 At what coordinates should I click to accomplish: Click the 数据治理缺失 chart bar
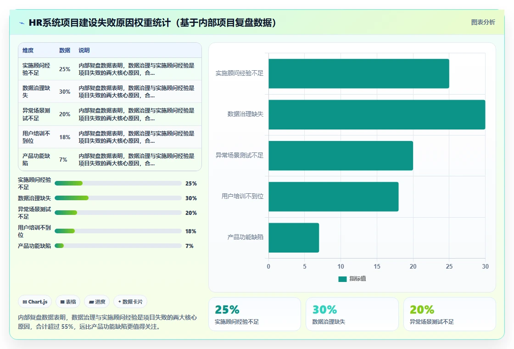[x=377, y=114]
